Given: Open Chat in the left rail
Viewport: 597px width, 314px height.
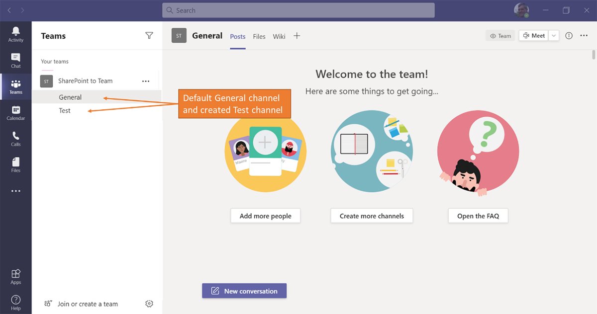Looking at the screenshot, I should 16,60.
